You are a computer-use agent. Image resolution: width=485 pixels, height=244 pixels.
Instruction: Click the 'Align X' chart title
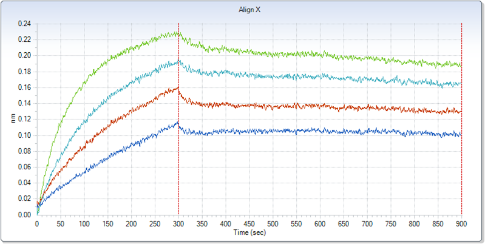click(242, 10)
